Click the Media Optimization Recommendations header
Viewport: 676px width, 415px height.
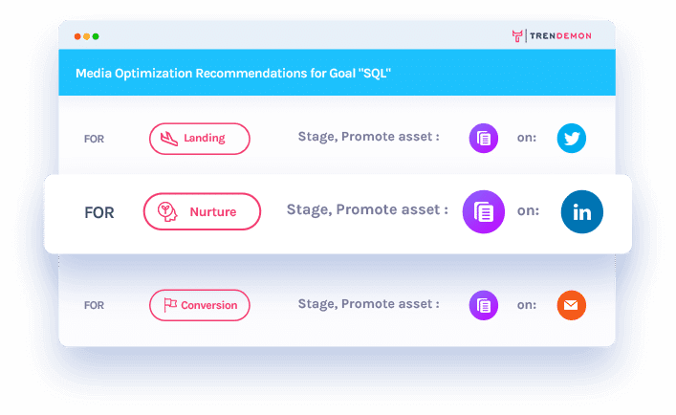click(x=222, y=73)
